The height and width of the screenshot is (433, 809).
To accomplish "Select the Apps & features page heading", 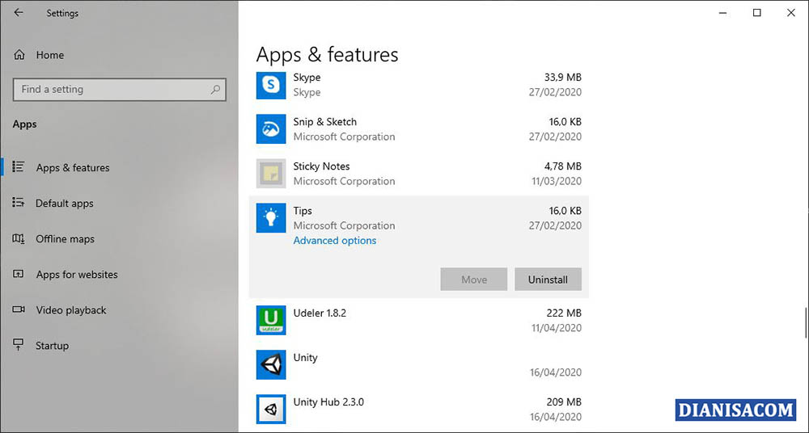I will pos(327,55).
